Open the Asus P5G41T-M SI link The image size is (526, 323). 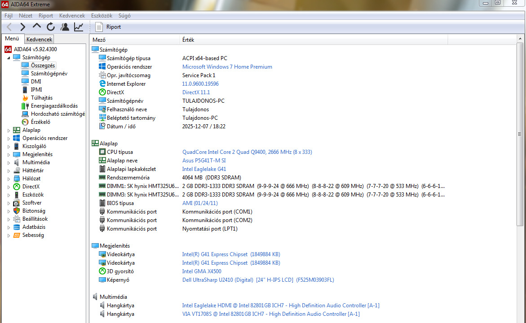tap(204, 161)
